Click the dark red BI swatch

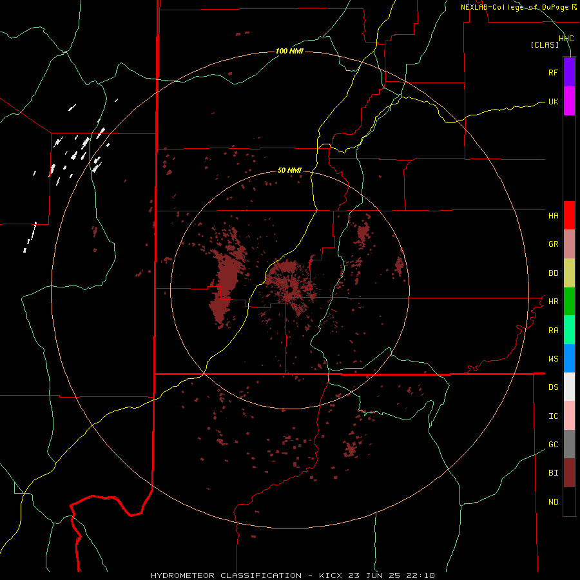569,473
